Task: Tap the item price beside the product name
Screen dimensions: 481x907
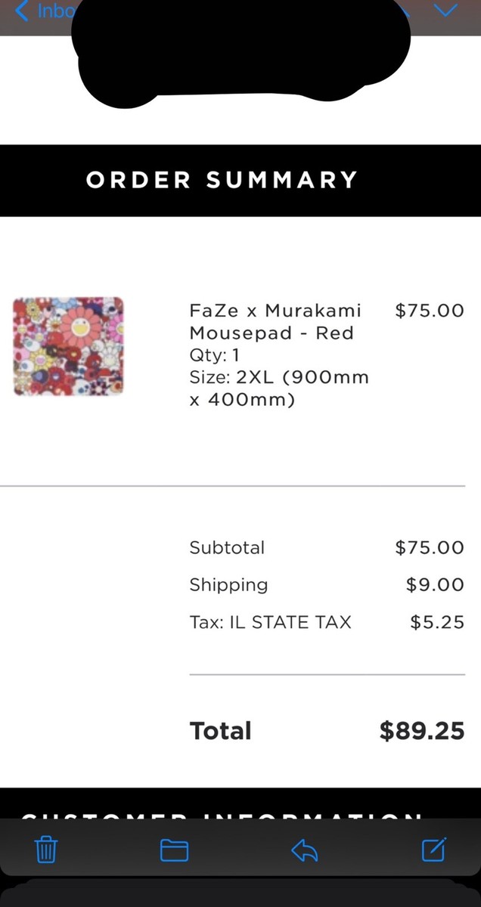Action: [430, 311]
